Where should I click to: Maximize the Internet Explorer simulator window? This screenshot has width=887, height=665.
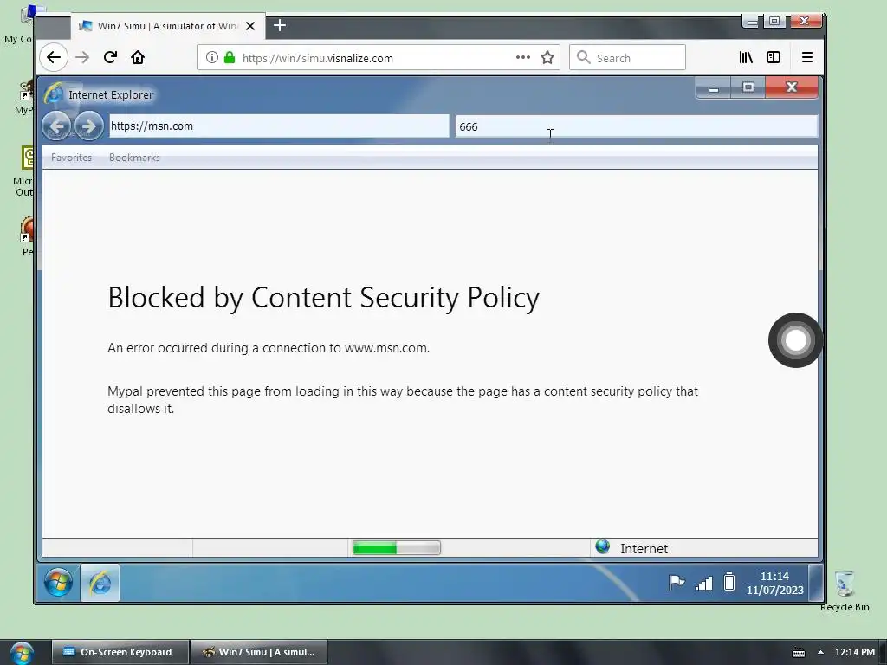pyautogui.click(x=748, y=88)
